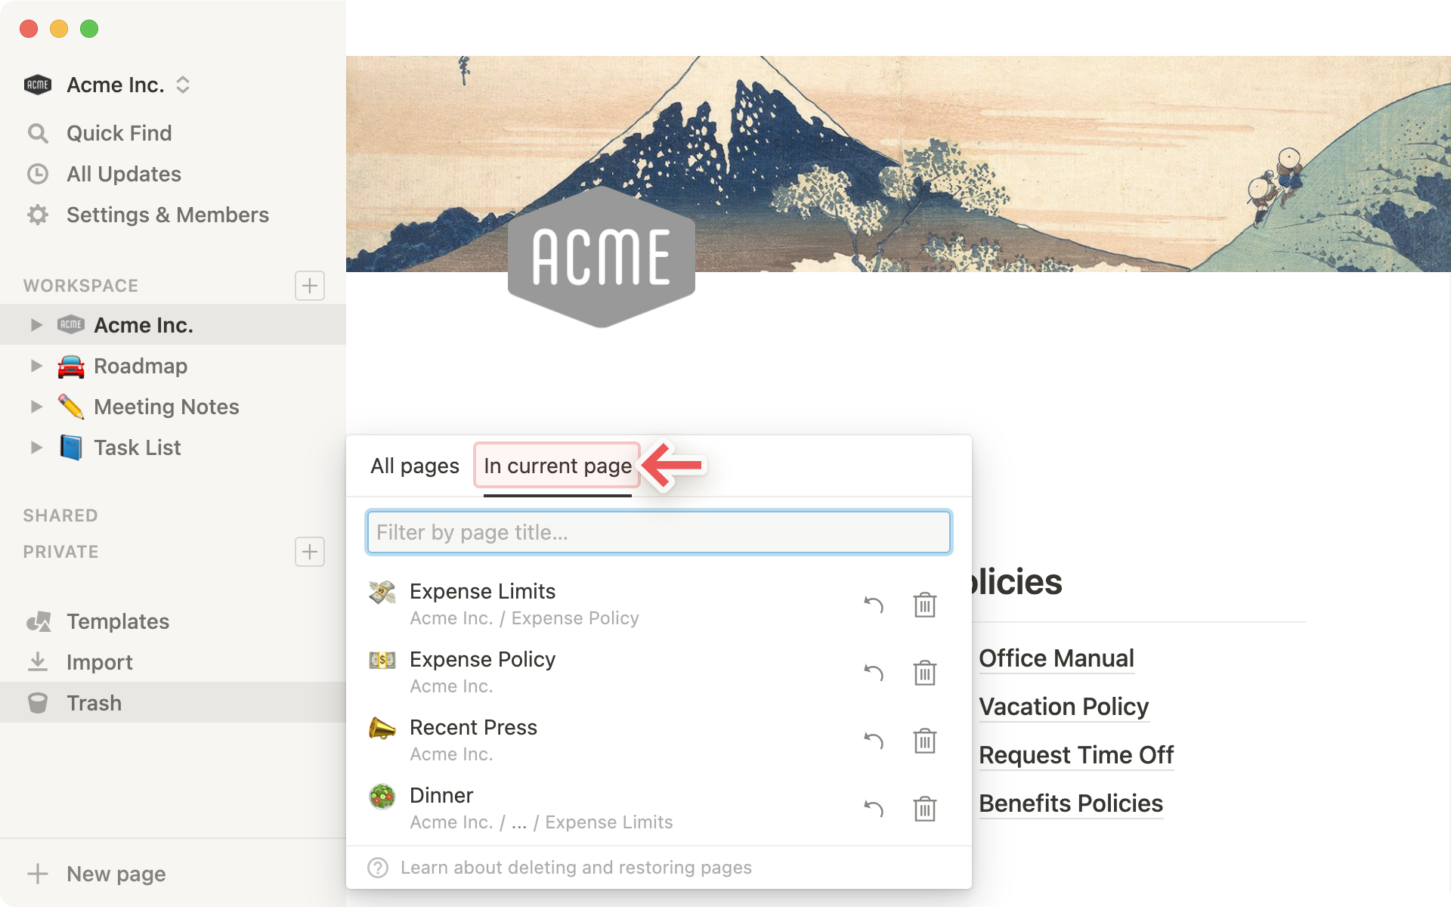This screenshot has width=1451, height=907.
Task: Click the delete icon for Dinner page
Action: (x=924, y=806)
